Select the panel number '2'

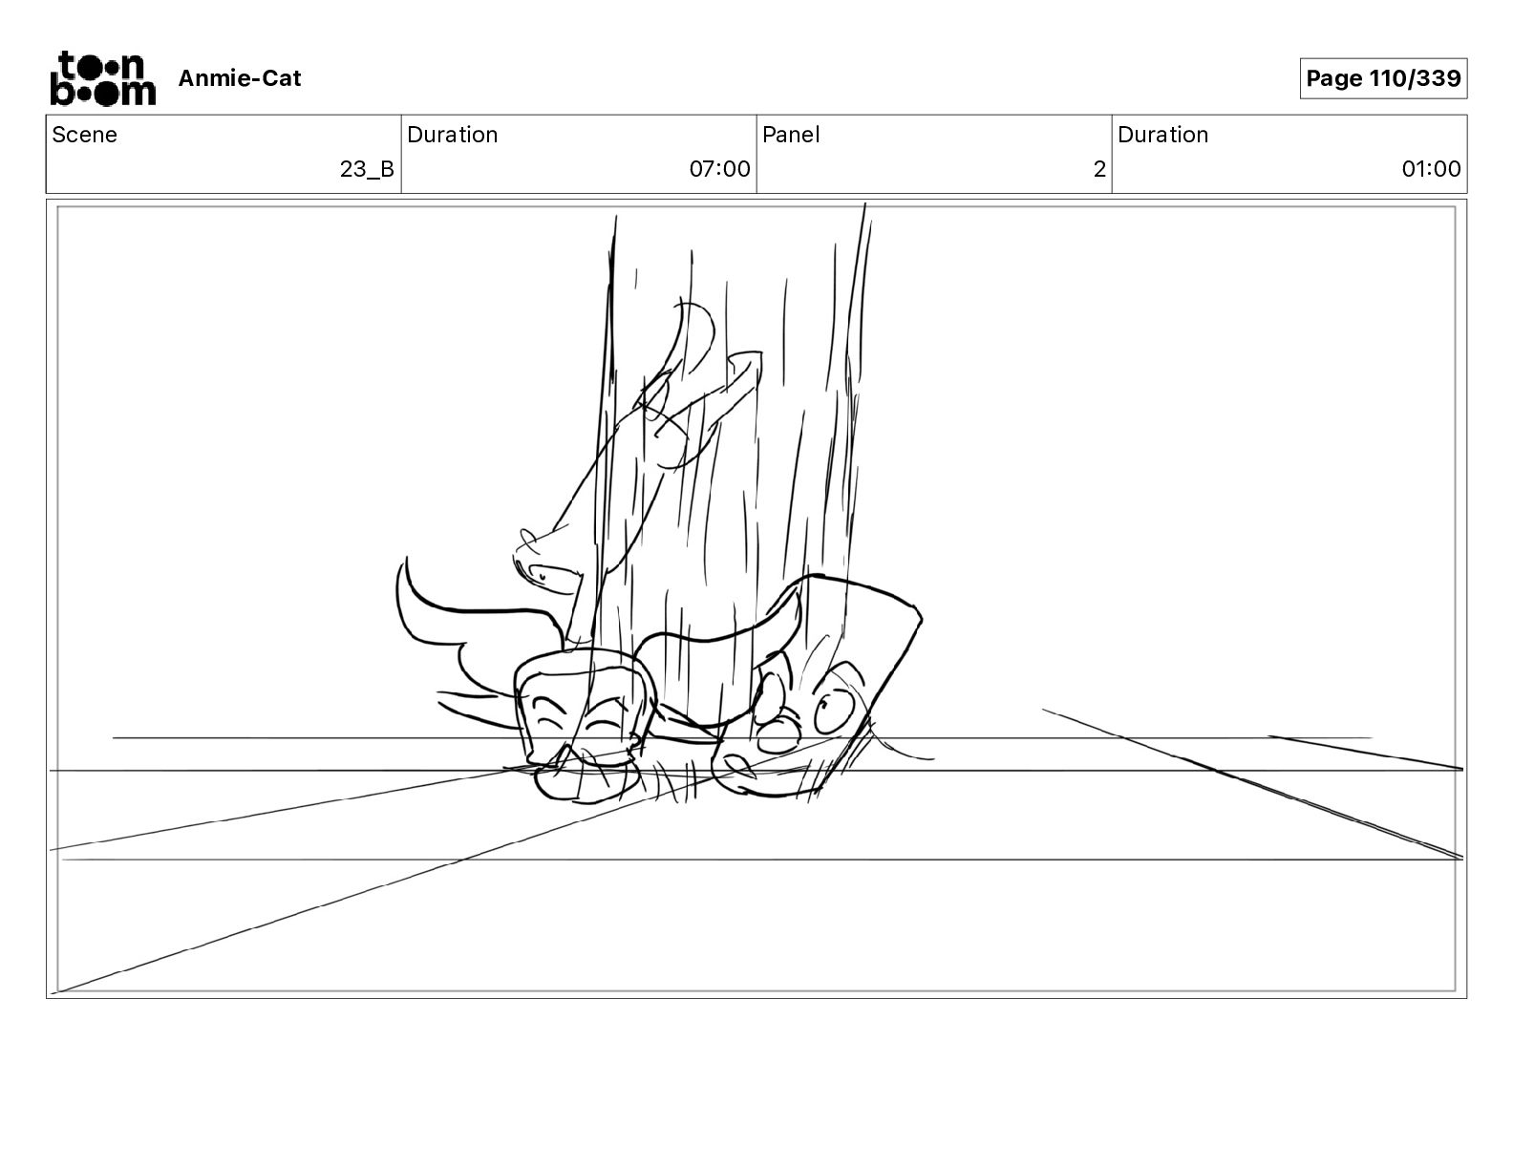(x=1099, y=169)
